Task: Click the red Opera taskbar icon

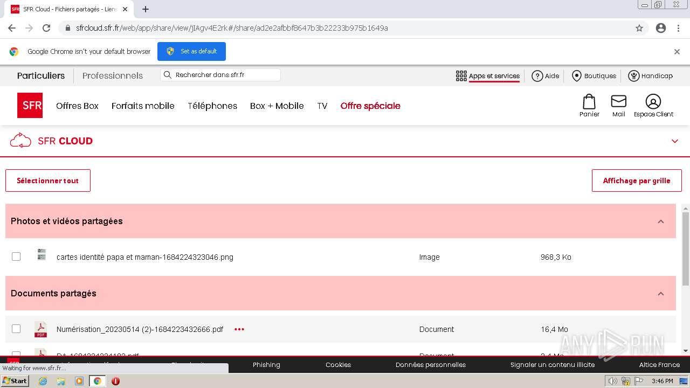Action: 115,381
